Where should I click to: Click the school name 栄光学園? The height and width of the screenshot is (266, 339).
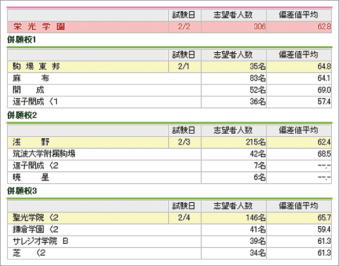39,27
